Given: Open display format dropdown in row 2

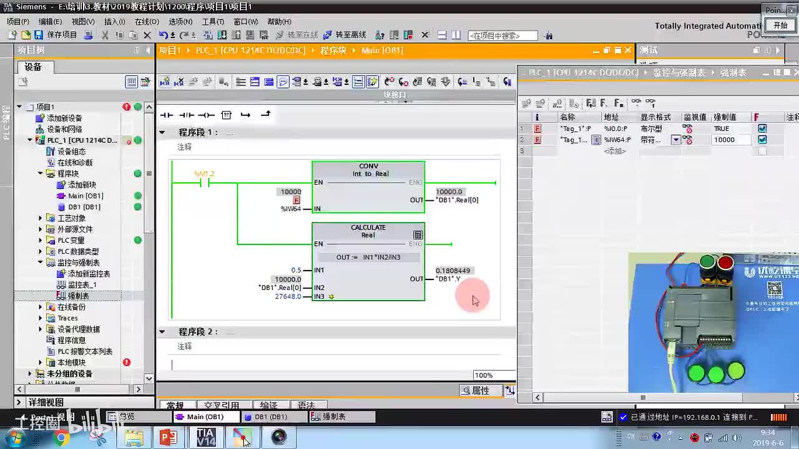Looking at the screenshot, I should 675,140.
